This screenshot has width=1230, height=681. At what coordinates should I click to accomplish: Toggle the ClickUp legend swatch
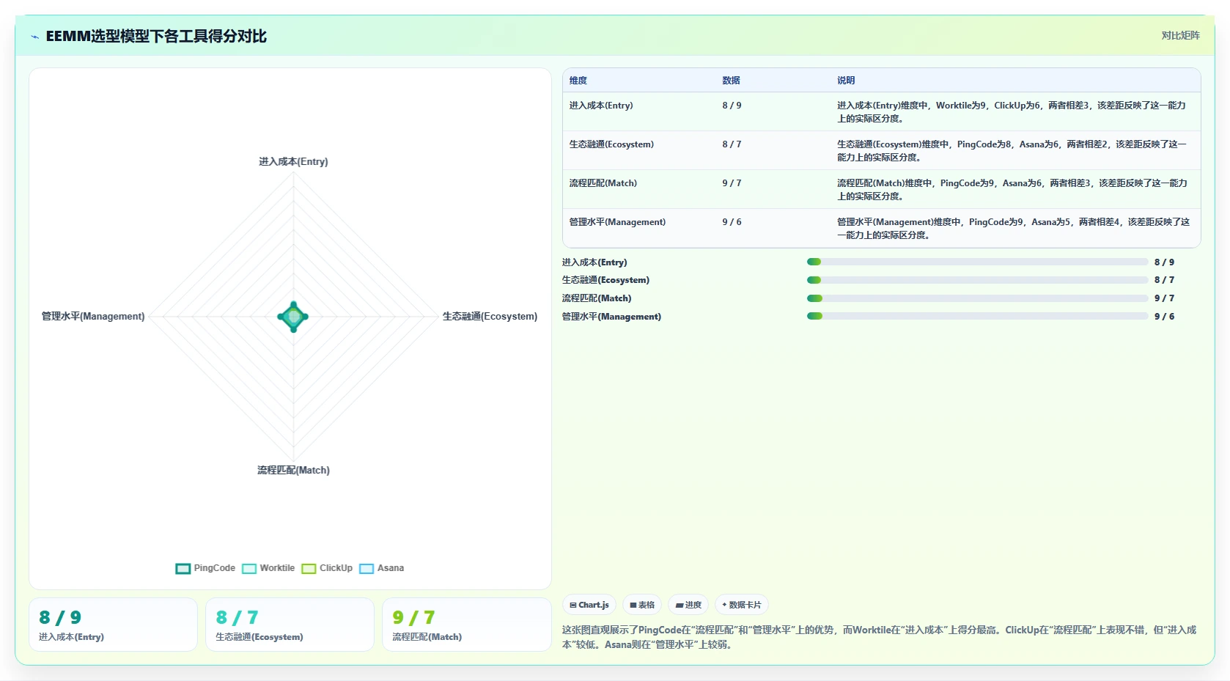coord(309,568)
